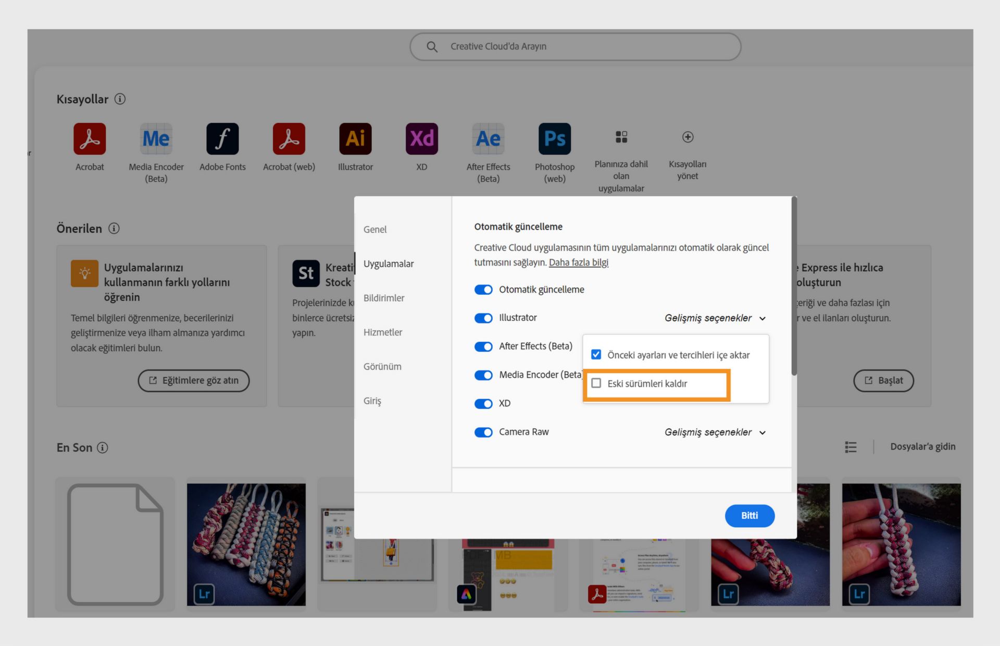Turn off Camera Raw auto-update toggle
The width and height of the screenshot is (1000, 646).
coord(483,432)
